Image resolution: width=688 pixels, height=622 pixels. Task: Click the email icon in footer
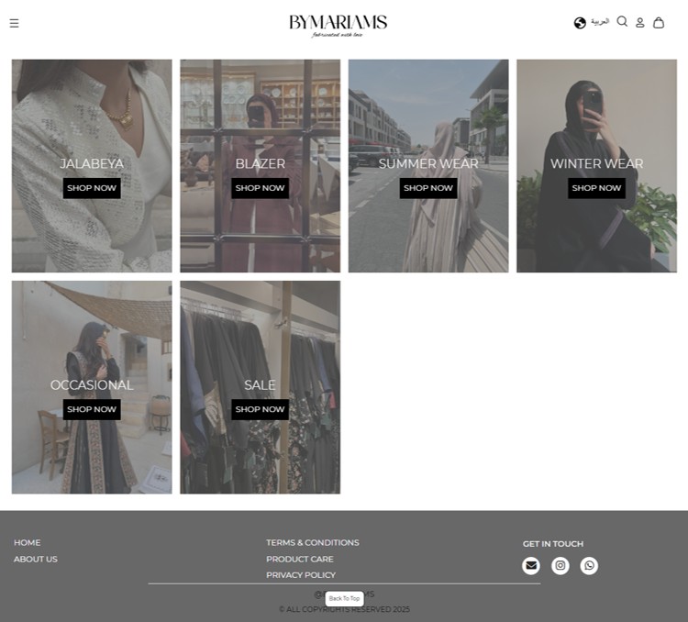coord(531,566)
